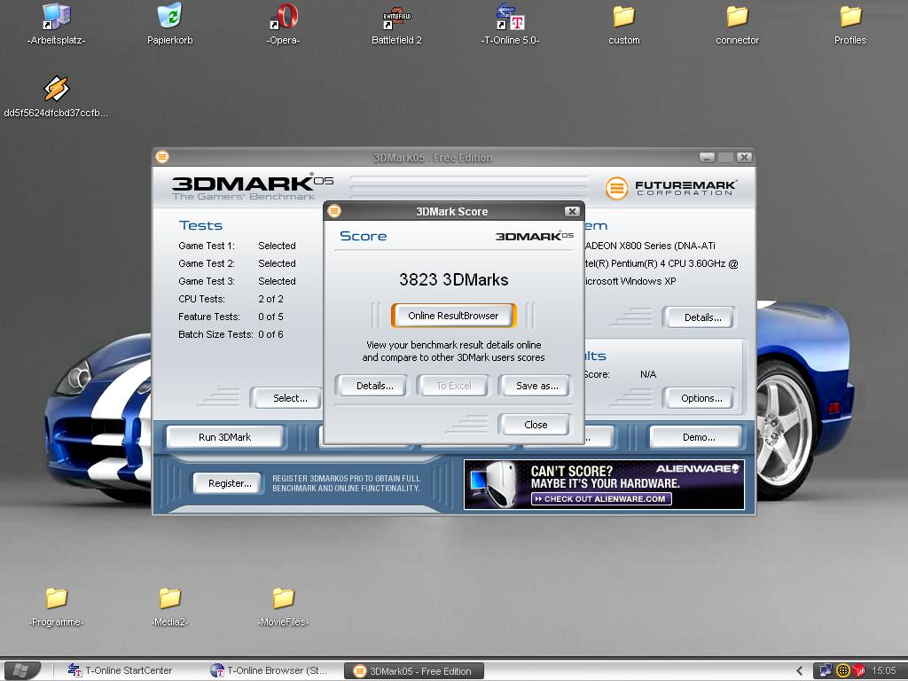Click Details... in the 3DMark Score dialog
The image size is (908, 681).
click(x=371, y=386)
